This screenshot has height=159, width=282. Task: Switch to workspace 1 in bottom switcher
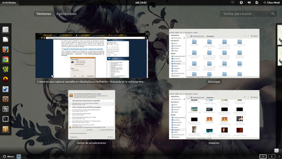(x=263, y=156)
